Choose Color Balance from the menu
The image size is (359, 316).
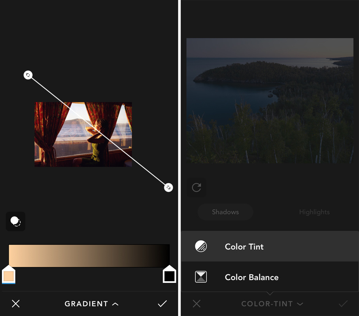tap(270, 277)
